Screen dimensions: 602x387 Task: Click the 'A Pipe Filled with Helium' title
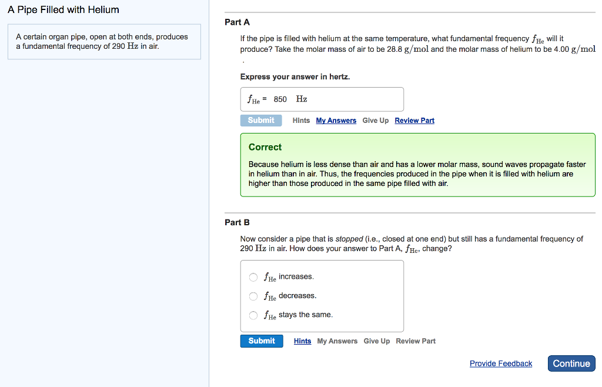pyautogui.click(x=63, y=10)
